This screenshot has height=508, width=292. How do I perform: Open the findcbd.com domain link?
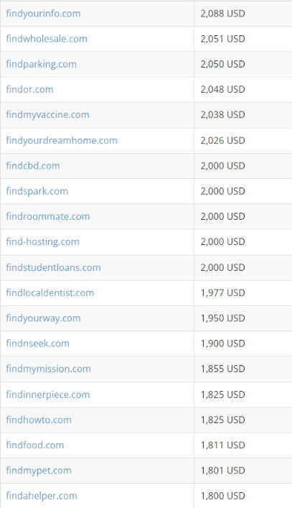pyautogui.click(x=33, y=166)
